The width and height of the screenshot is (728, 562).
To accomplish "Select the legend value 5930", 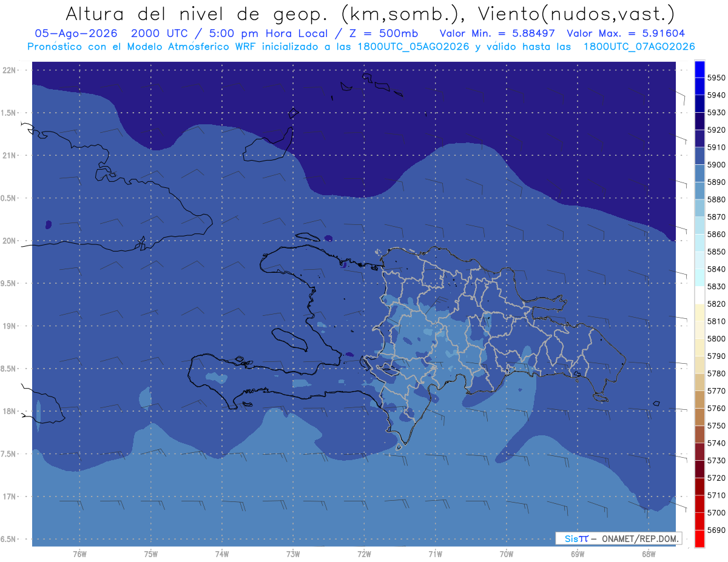I will (x=716, y=113).
